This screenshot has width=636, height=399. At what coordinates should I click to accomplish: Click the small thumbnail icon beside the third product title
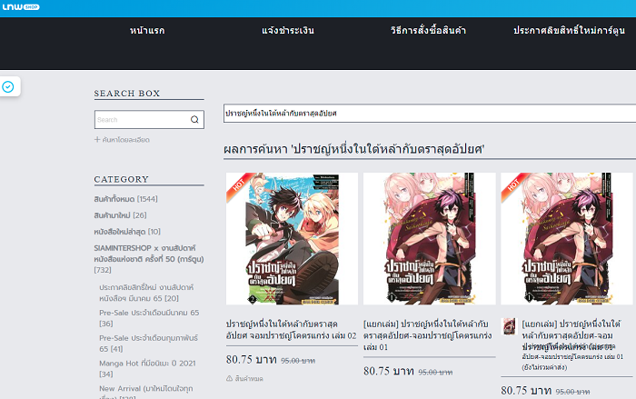click(x=510, y=326)
